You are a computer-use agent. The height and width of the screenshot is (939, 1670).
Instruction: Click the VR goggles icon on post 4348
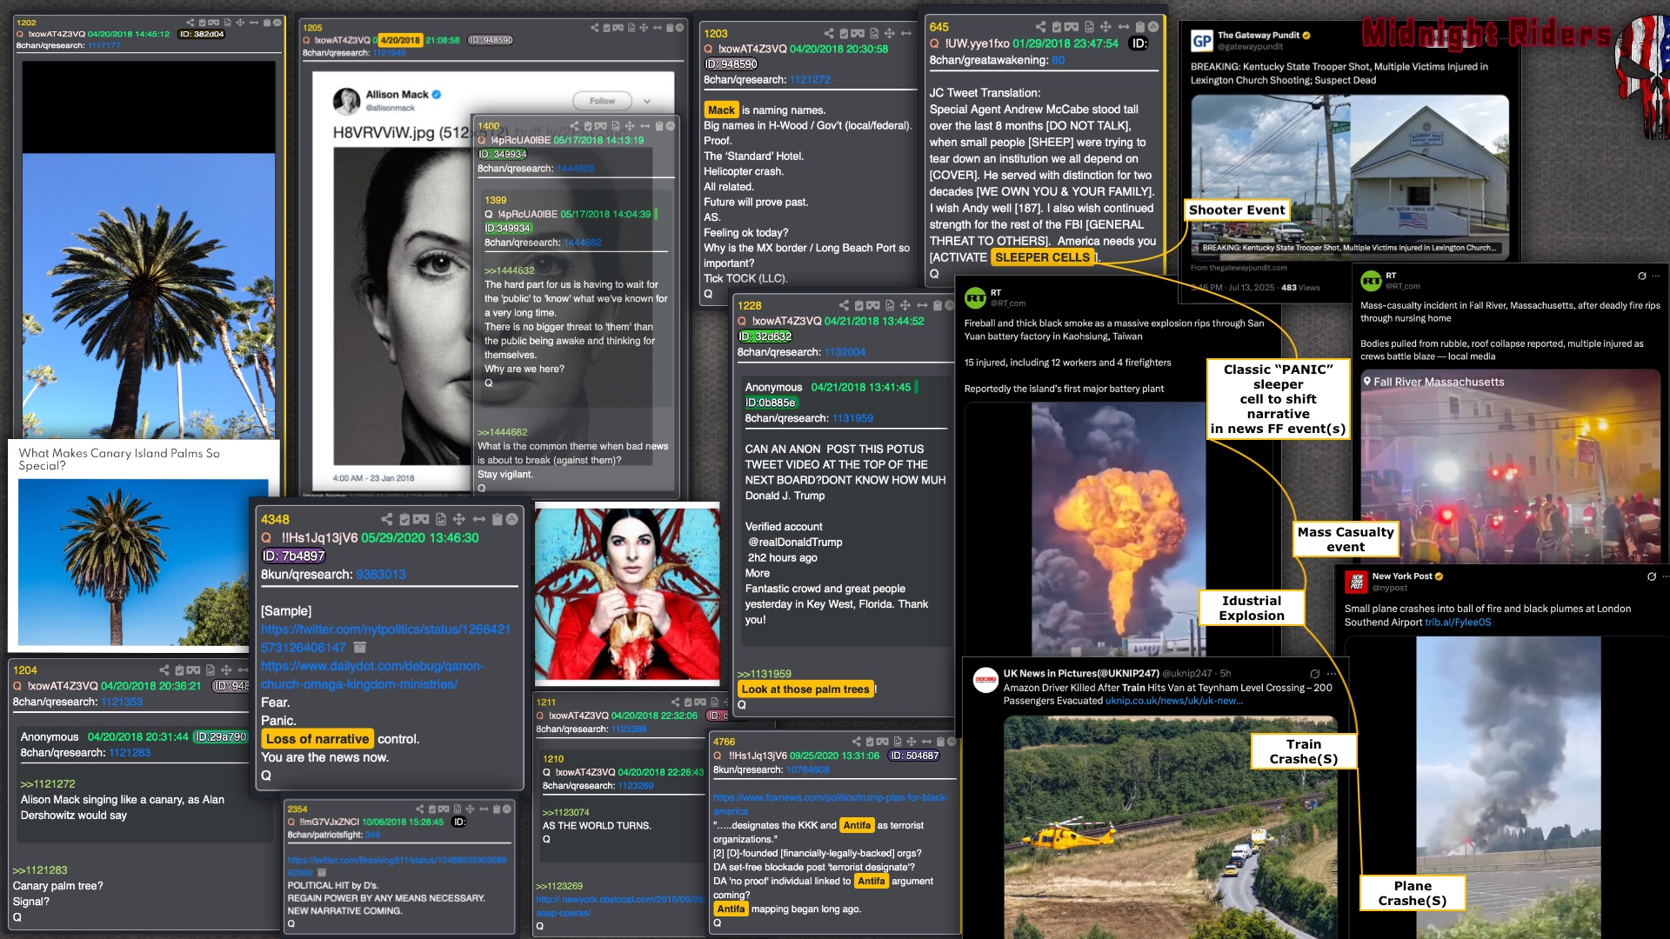coord(421,519)
